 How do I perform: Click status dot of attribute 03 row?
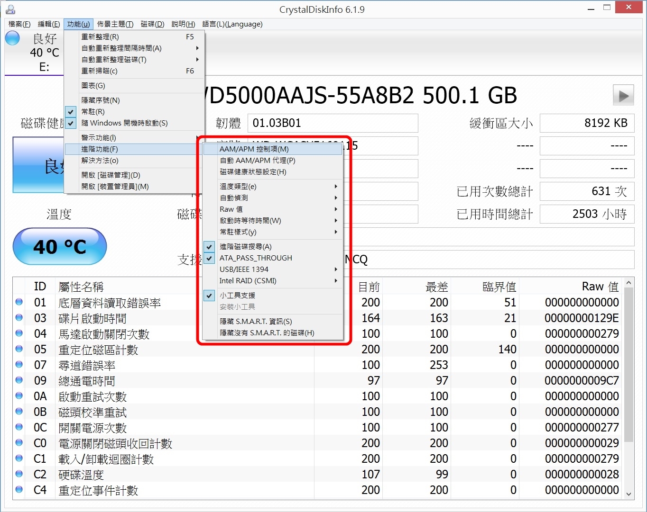point(19,318)
